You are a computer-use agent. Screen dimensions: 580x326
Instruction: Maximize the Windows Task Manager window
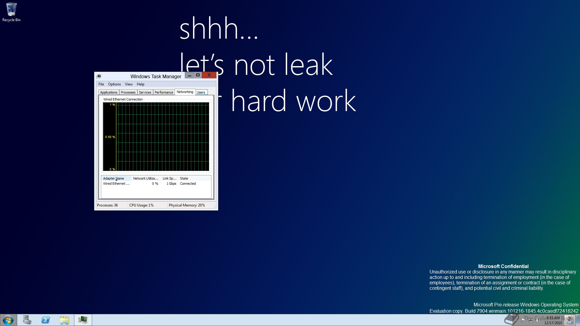[198, 75]
